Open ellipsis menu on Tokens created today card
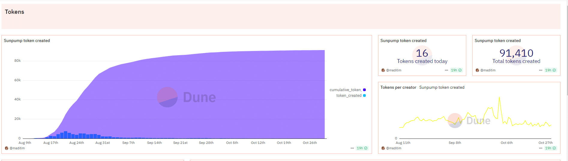Image resolution: width=568 pixels, height=161 pixels. pyautogui.click(x=446, y=70)
